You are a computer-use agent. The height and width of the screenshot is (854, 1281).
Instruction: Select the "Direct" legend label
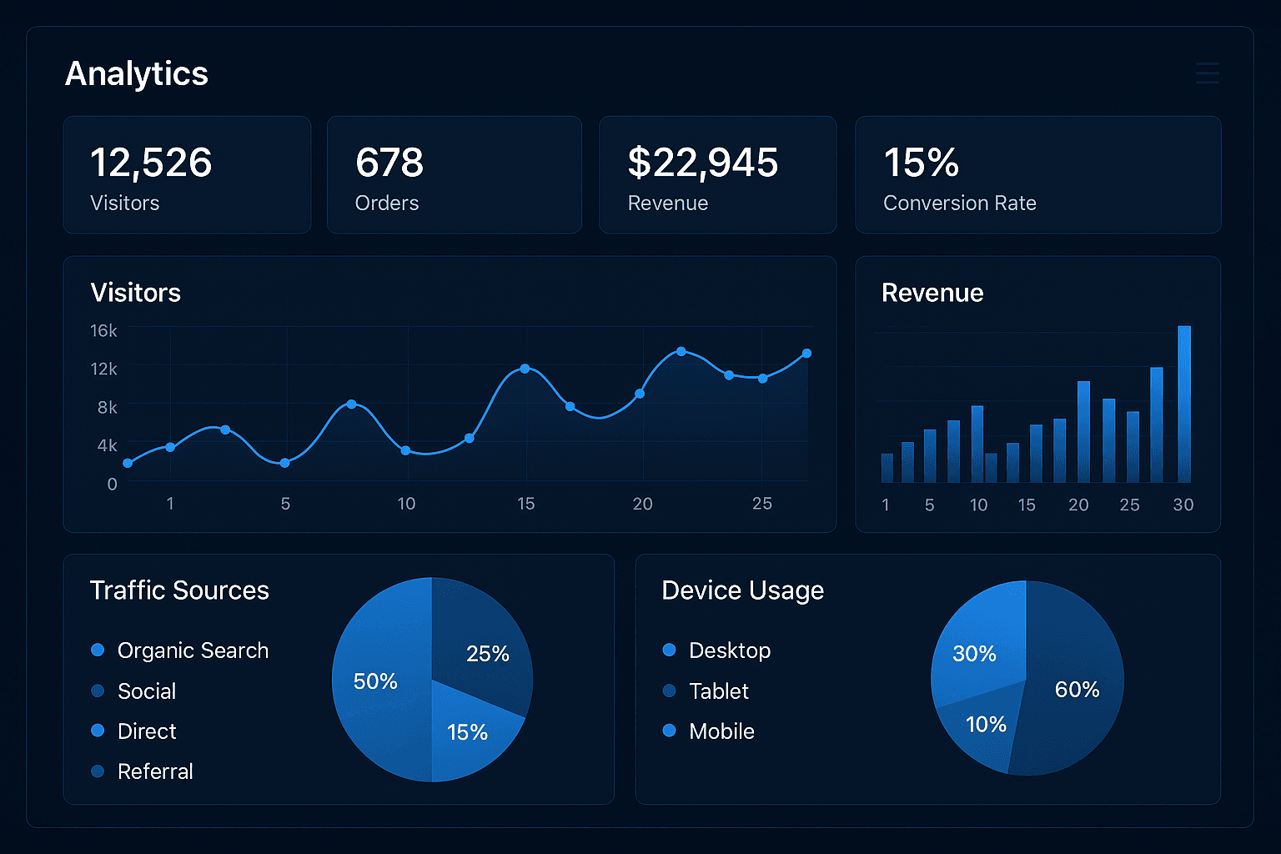click(147, 731)
